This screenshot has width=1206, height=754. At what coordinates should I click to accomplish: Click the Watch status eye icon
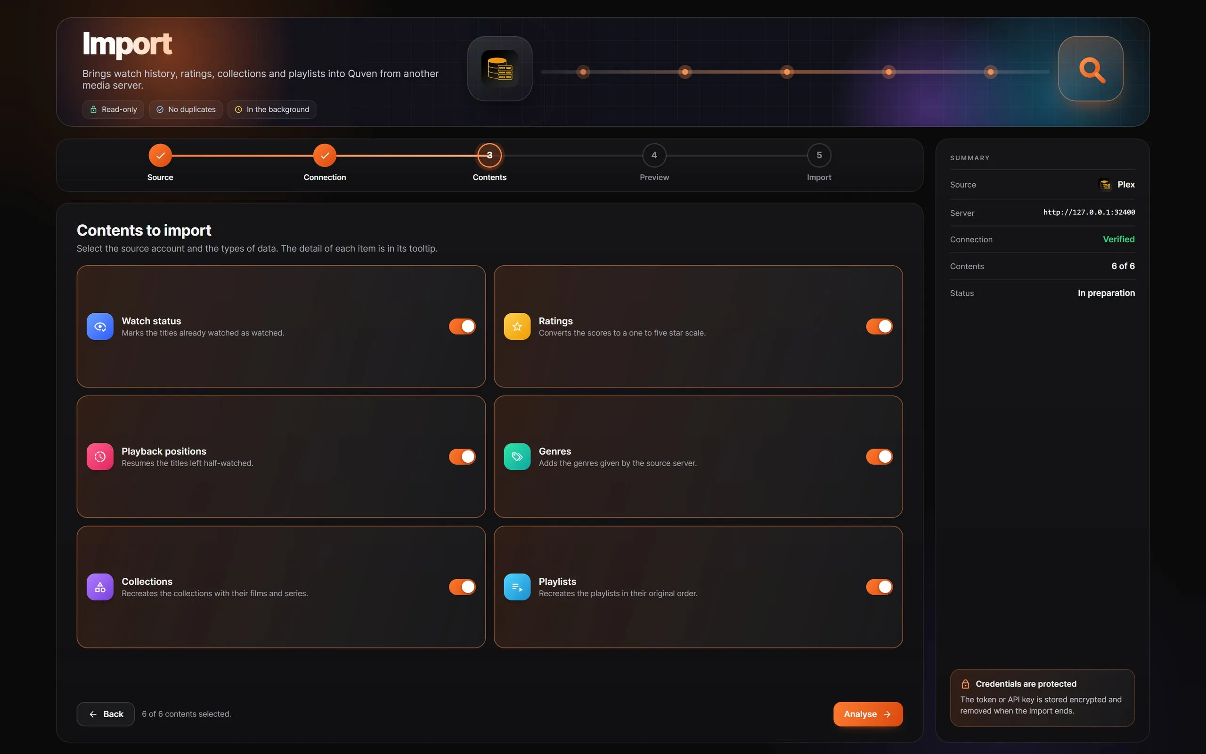(100, 326)
